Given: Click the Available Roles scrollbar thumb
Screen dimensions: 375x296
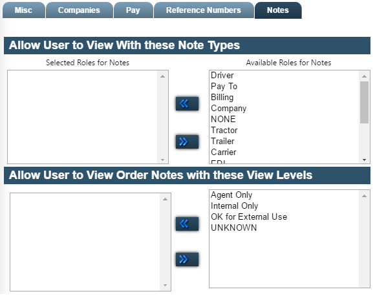Looking at the screenshot, I should (x=364, y=102).
